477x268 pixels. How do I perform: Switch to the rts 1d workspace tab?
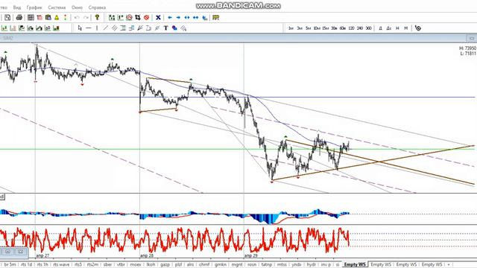(x=27, y=264)
